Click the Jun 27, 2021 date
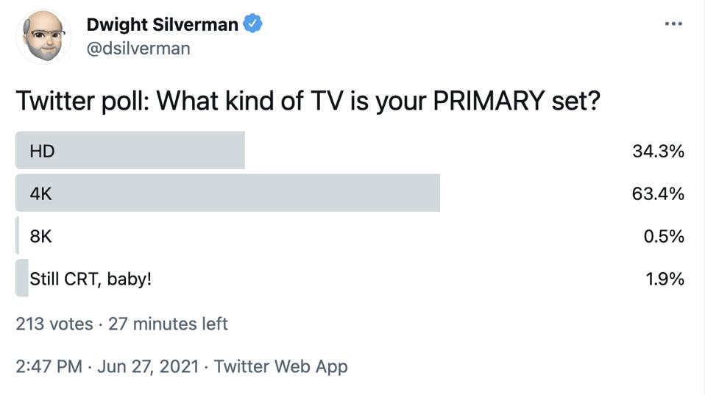Screen dimensions: 705x395 pos(148,366)
